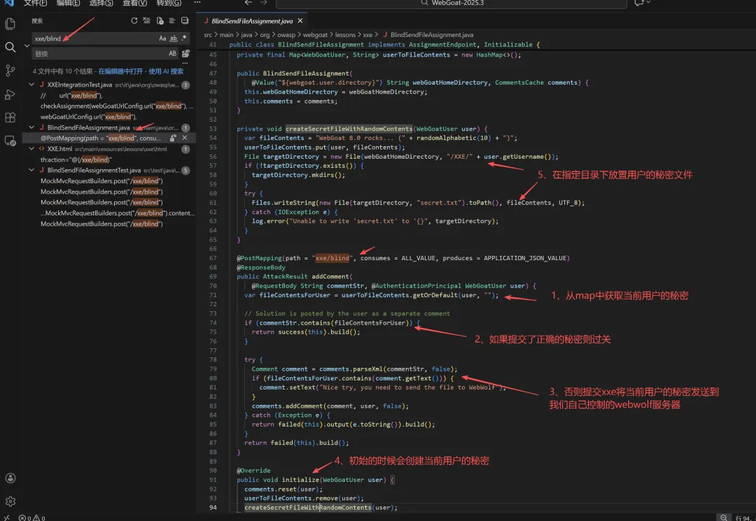Collapse all search results icon
This screenshot has width=756, height=521.
tap(185, 21)
